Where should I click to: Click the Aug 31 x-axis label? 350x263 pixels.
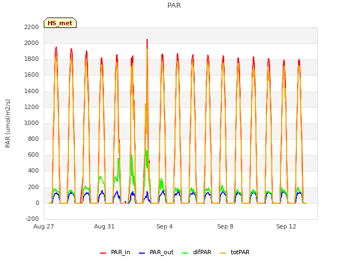(104, 226)
